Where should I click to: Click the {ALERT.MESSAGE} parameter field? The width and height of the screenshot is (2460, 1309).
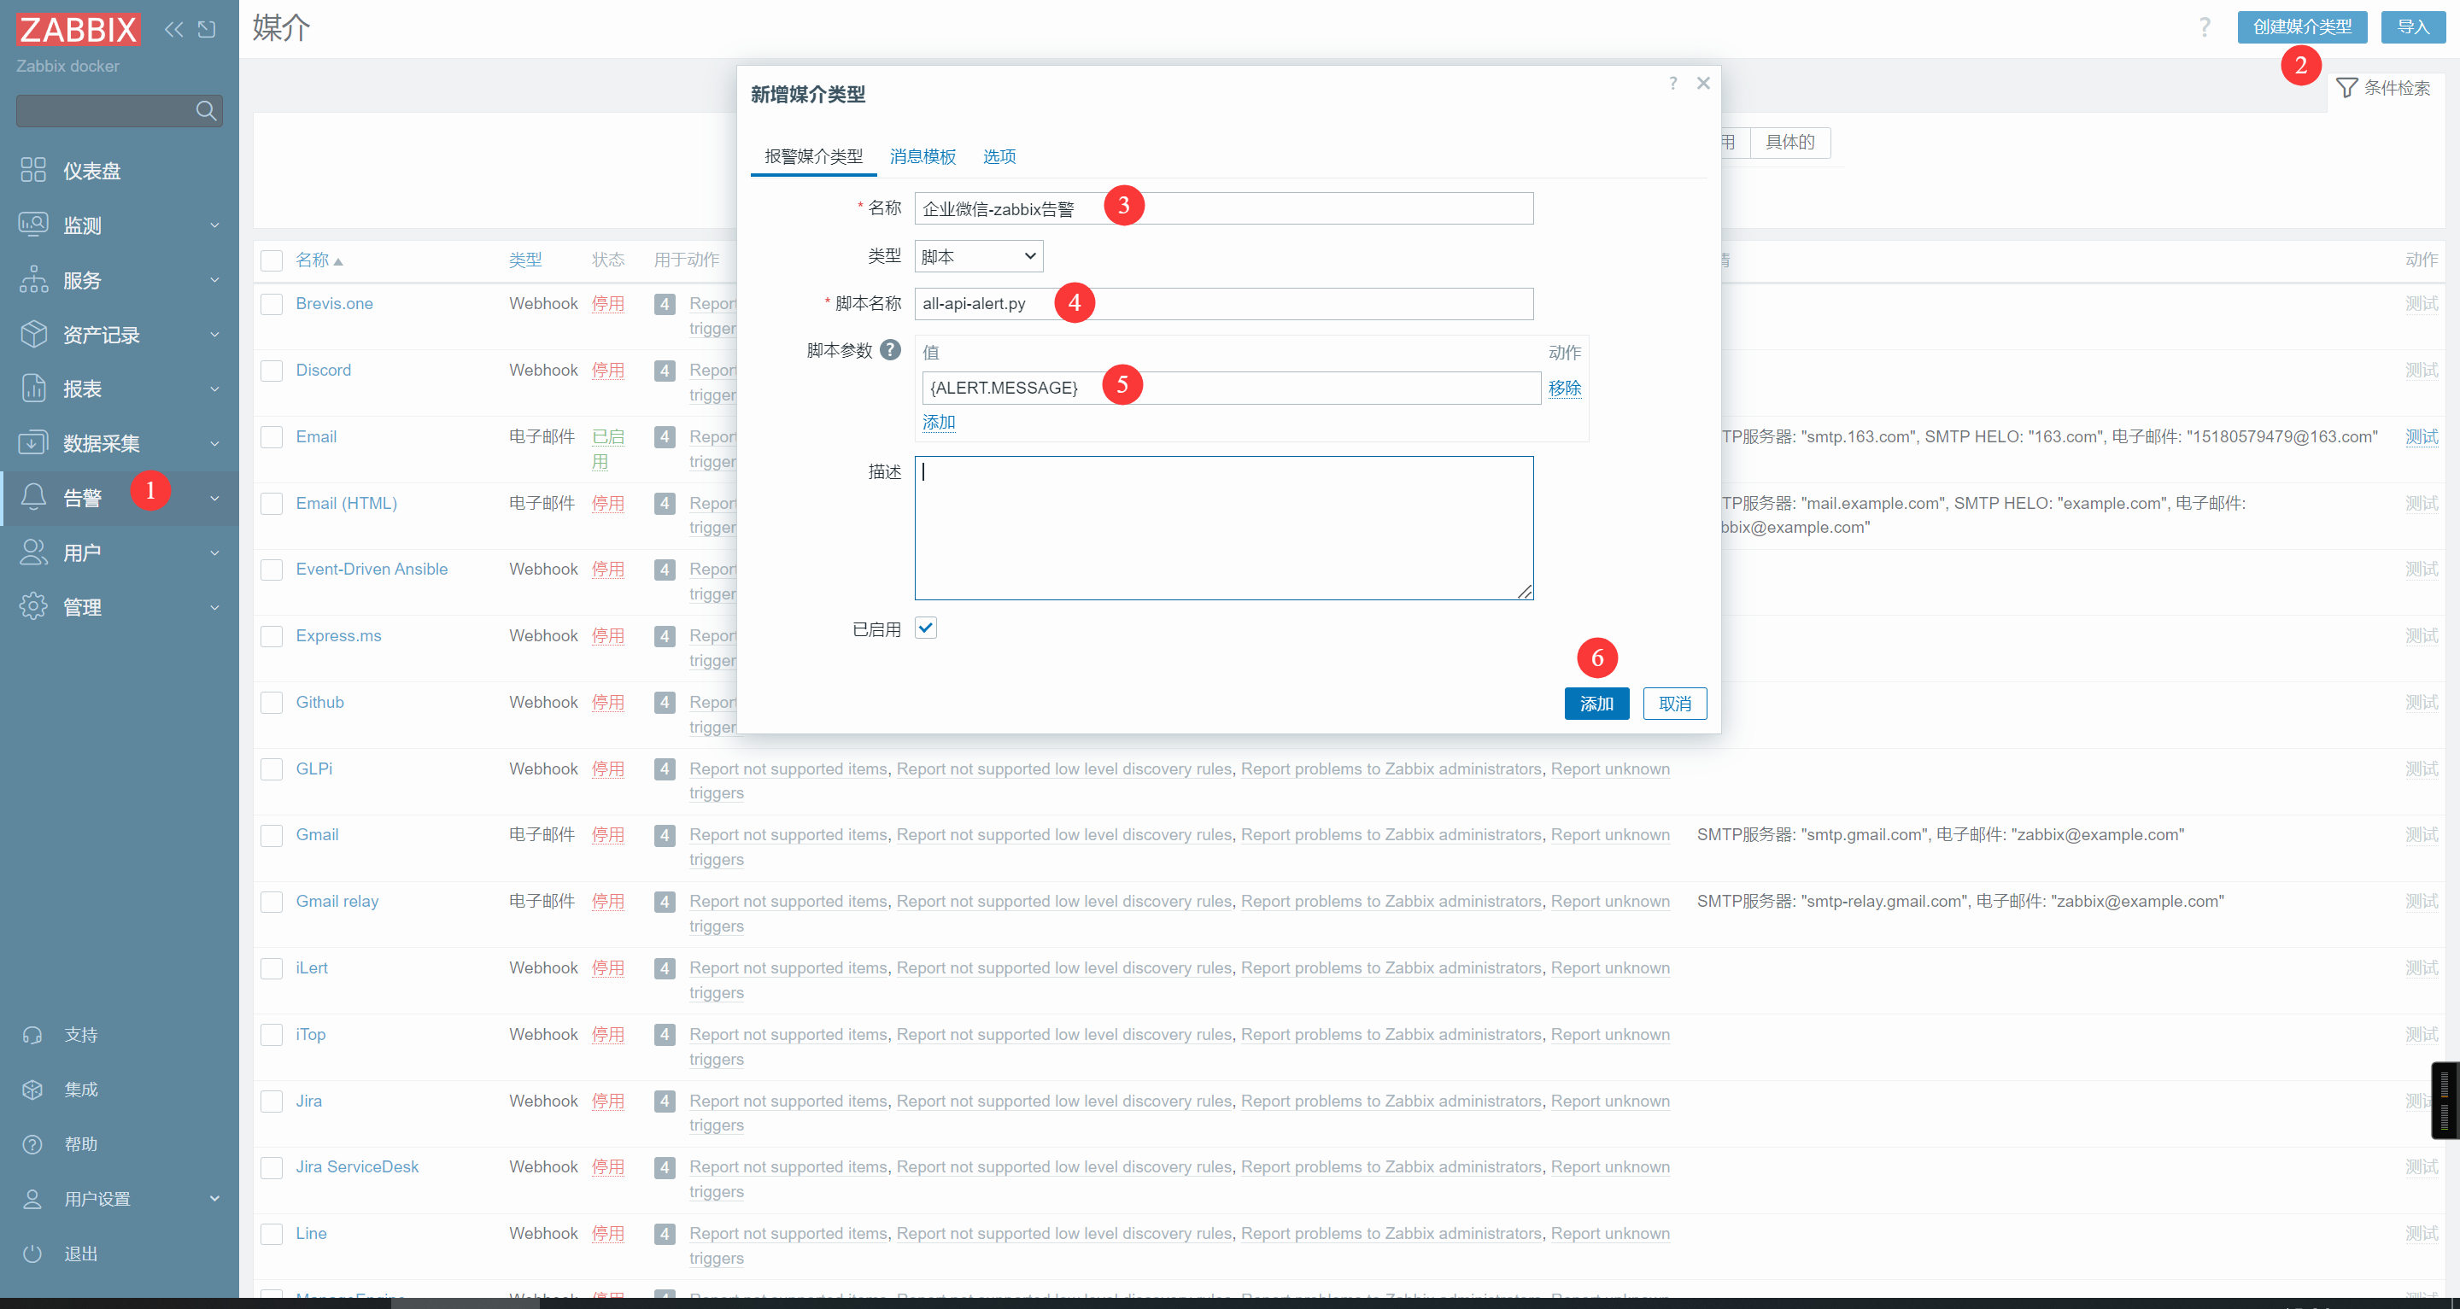point(1231,388)
